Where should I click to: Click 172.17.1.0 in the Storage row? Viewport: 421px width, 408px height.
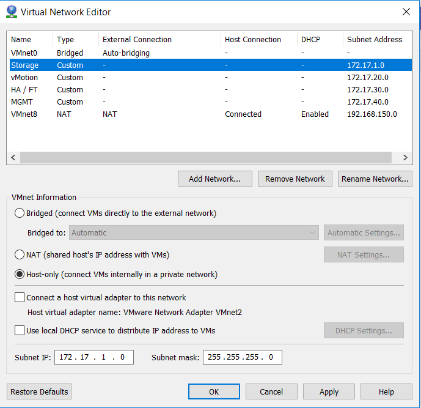365,65
